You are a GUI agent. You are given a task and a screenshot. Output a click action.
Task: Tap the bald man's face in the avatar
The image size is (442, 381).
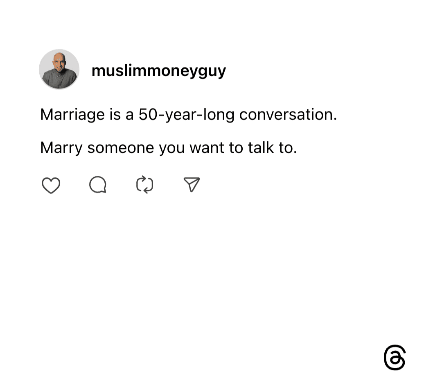point(59,62)
